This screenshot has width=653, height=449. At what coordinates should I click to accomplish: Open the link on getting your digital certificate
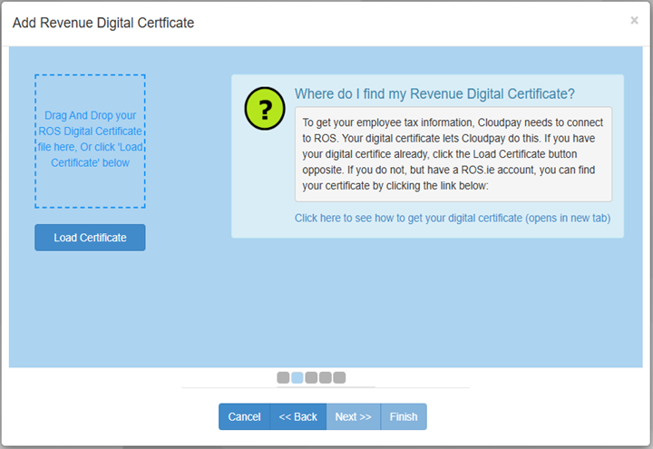coord(452,219)
